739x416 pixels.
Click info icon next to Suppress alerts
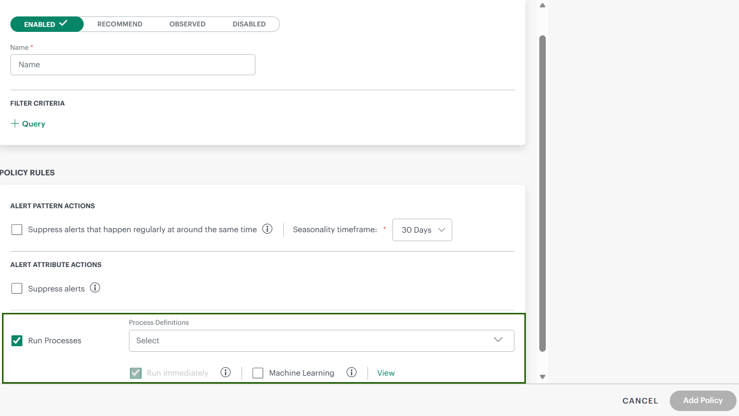pos(95,288)
